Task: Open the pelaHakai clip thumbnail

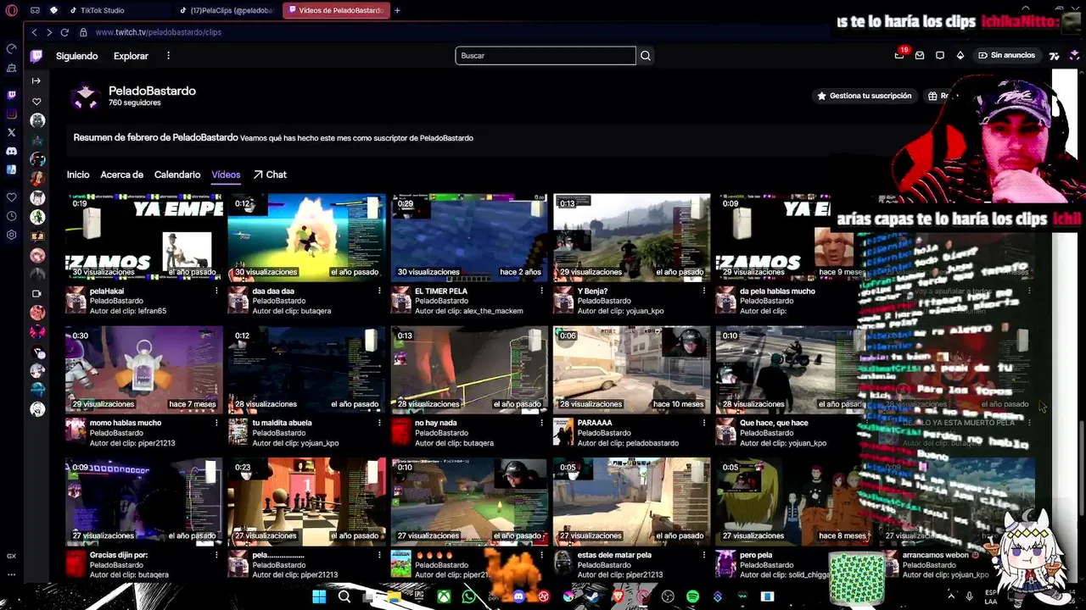Action: click(144, 237)
